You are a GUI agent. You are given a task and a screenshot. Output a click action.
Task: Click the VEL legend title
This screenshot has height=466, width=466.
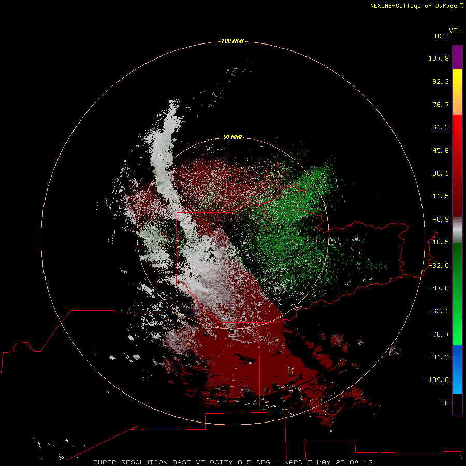click(x=455, y=31)
